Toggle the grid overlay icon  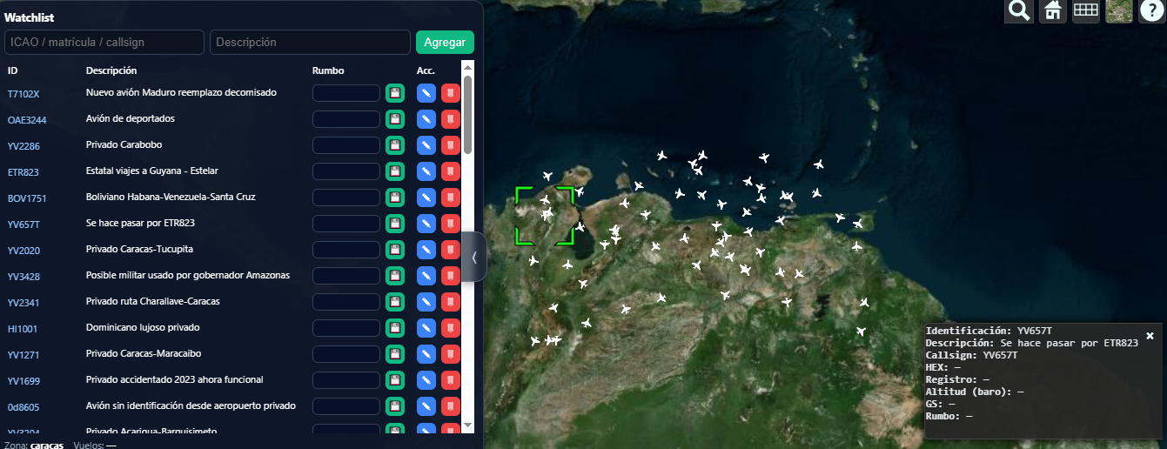[x=1086, y=11]
